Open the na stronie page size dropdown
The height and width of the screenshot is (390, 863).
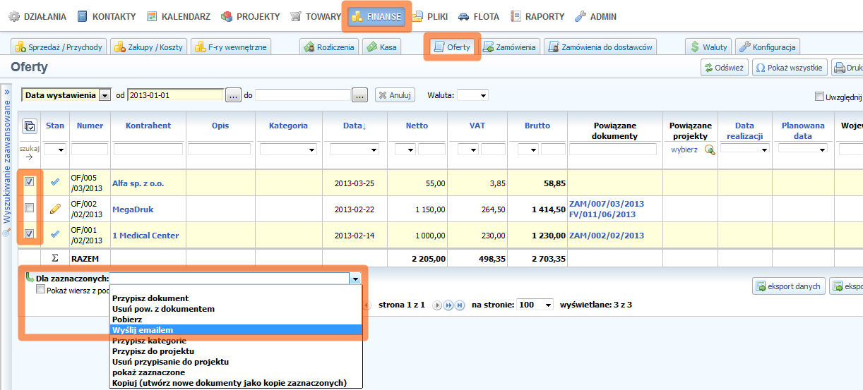pos(535,305)
